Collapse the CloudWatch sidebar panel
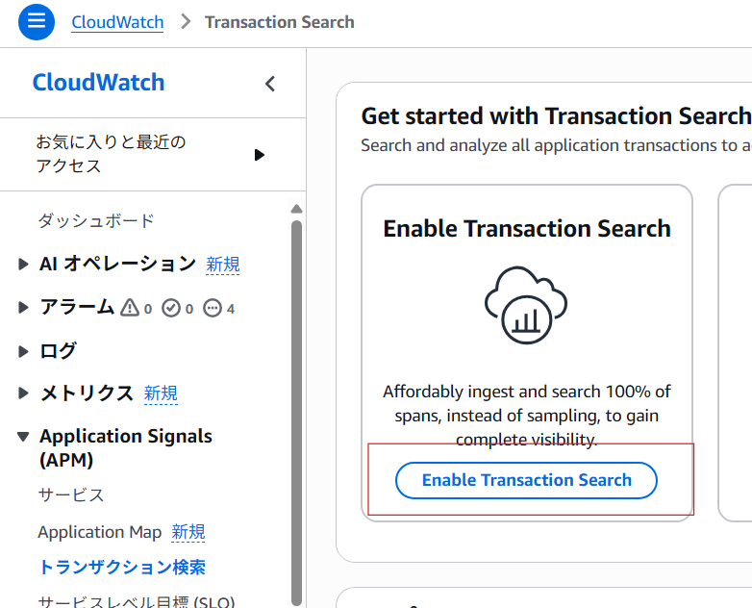 pos(270,84)
